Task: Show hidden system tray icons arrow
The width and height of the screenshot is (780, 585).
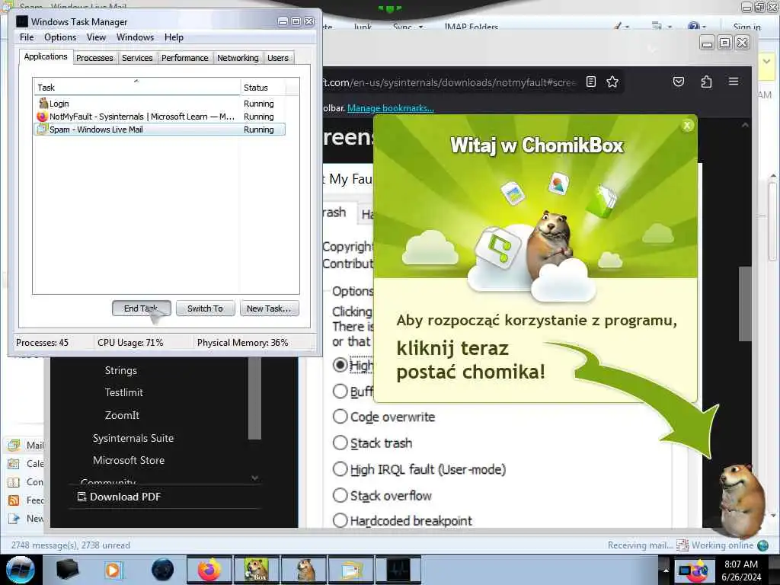Action: tap(666, 569)
